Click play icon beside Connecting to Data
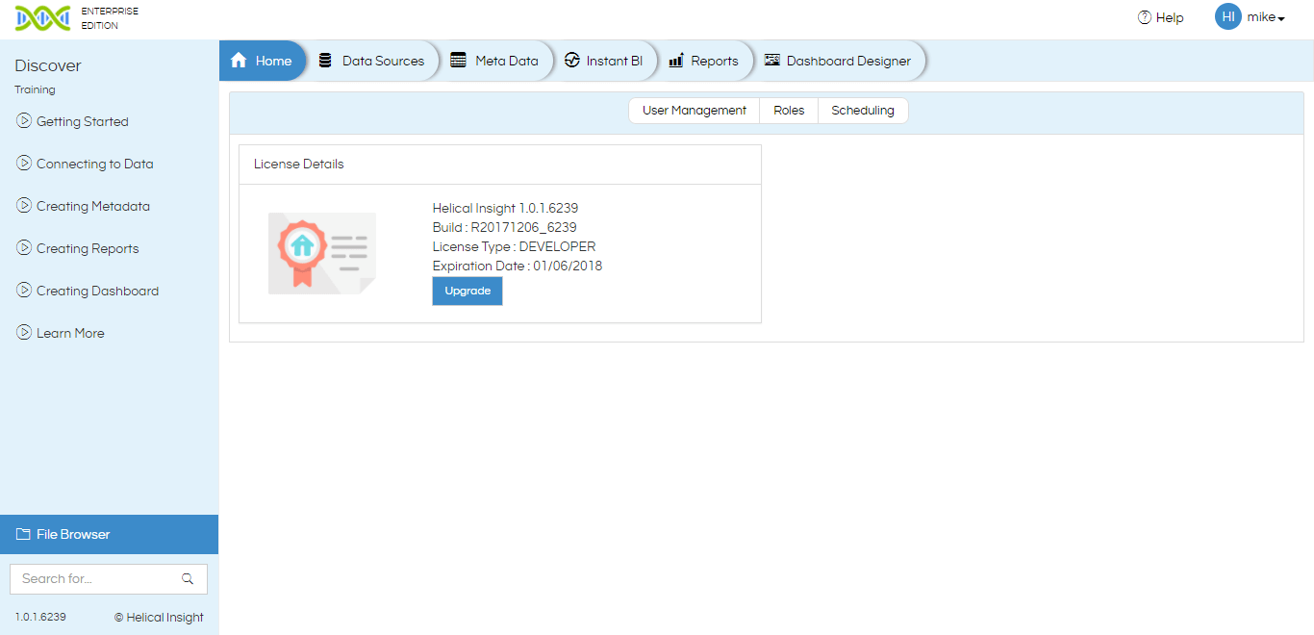The image size is (1314, 635). (24, 164)
